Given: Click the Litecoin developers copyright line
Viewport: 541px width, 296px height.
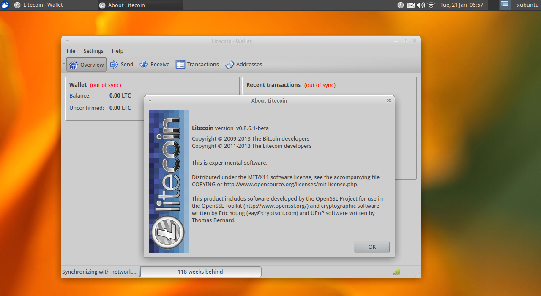Looking at the screenshot, I should pyautogui.click(x=252, y=146).
